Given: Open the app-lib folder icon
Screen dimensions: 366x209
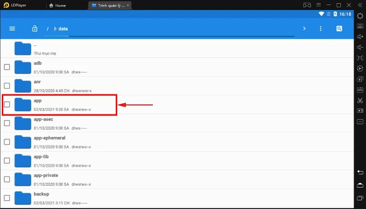Looking at the screenshot, I should point(22,161).
